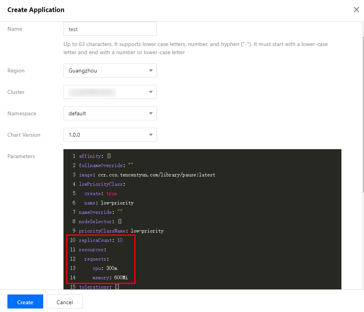Click the Cluster dropdown arrow icon
Viewport: 364px width, 312px height.
coord(151,92)
